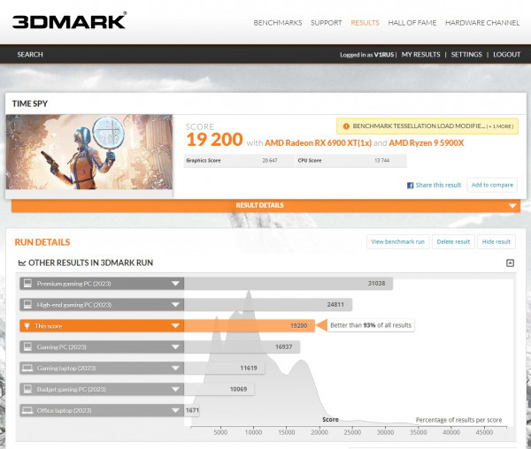
Task: Click the Search link in dark bar
Action: coord(30,55)
